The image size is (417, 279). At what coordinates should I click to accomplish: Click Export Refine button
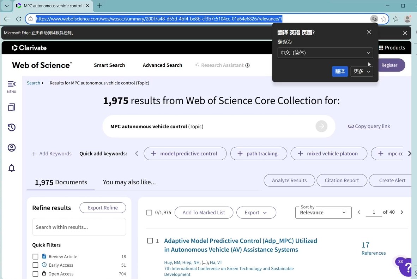pos(103,208)
